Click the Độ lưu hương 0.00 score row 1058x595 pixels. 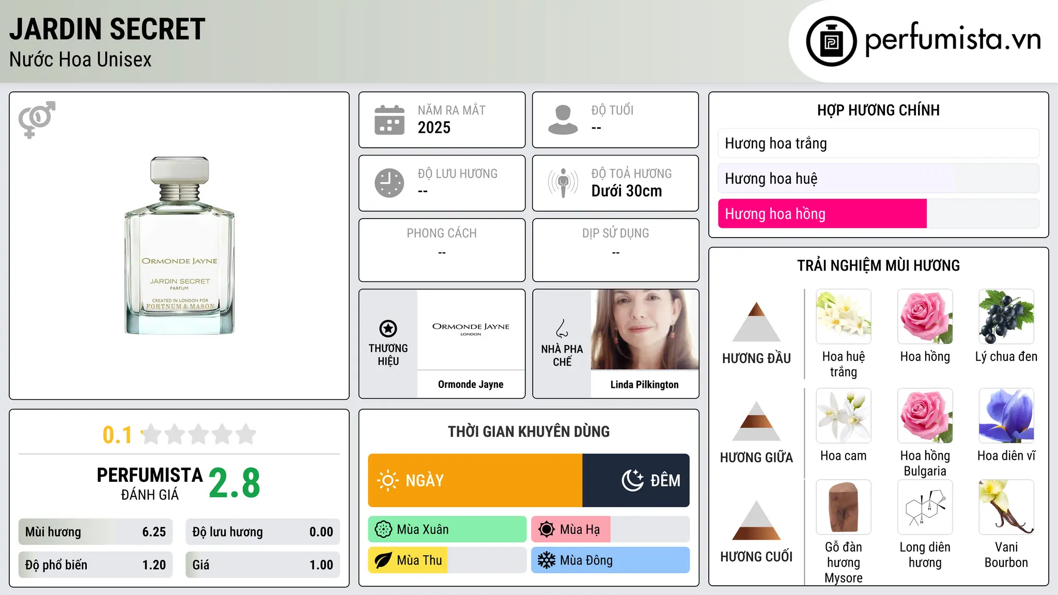click(262, 531)
